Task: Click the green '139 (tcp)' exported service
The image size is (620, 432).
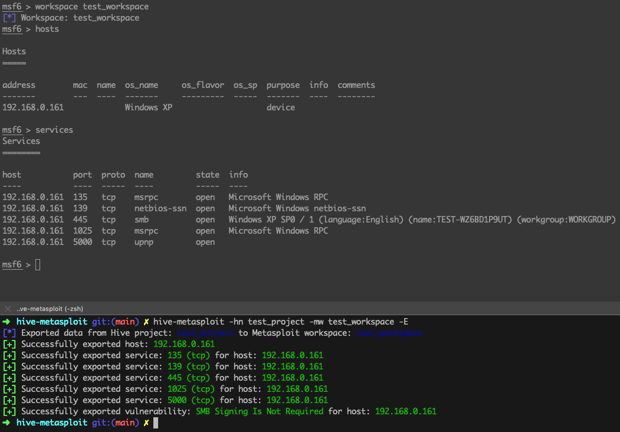Action: point(188,366)
